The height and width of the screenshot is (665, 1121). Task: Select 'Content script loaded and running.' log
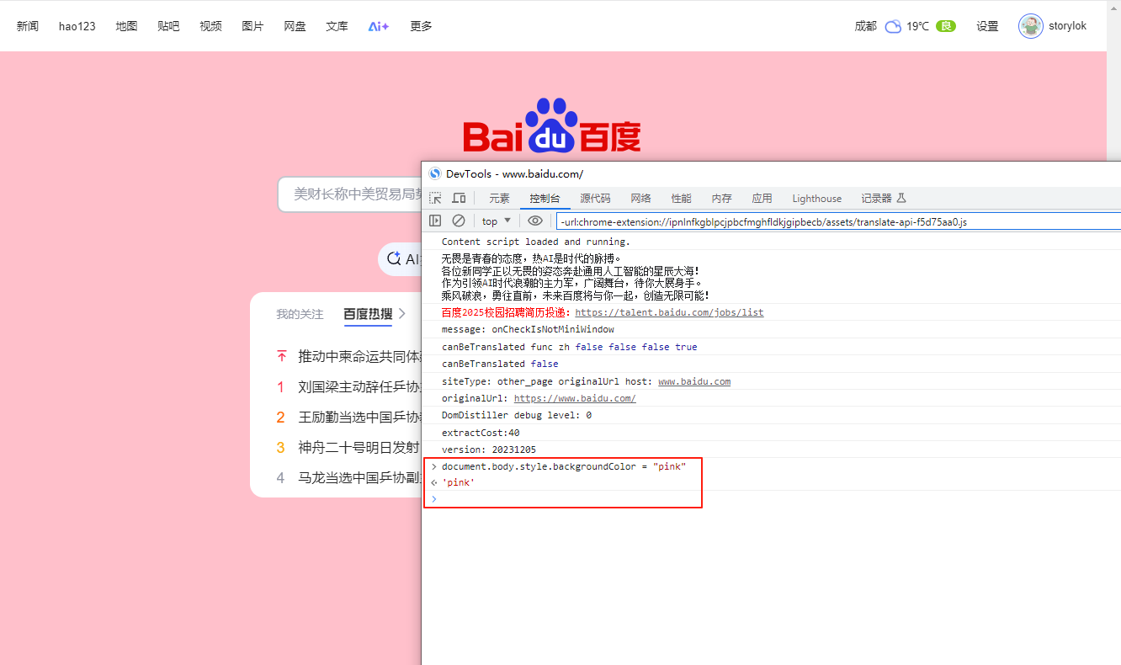click(536, 242)
